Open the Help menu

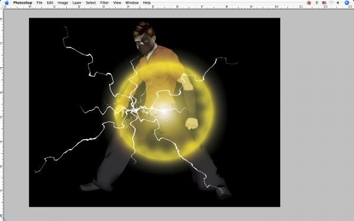click(147, 3)
